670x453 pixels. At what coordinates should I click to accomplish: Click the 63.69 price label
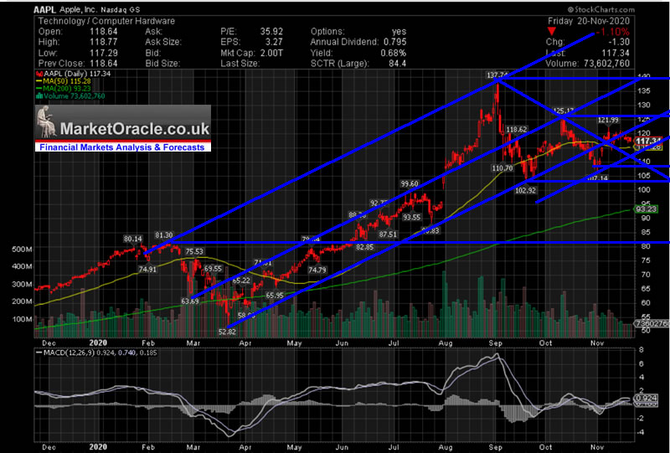point(190,301)
